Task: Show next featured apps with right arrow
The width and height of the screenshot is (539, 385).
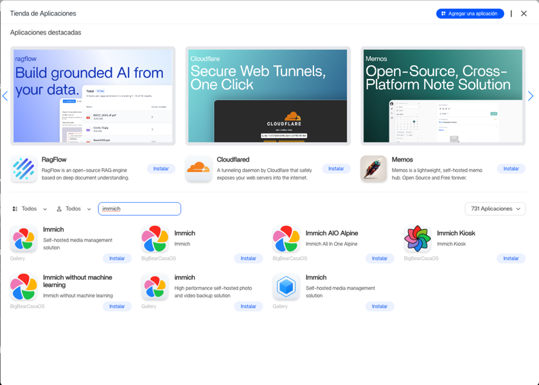Action: (x=531, y=96)
